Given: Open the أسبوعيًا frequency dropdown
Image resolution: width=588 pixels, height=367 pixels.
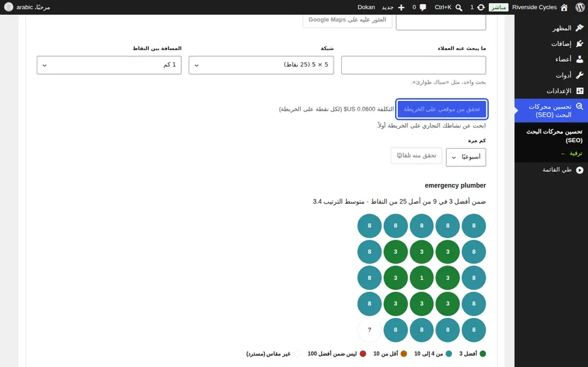Looking at the screenshot, I should coord(466,157).
